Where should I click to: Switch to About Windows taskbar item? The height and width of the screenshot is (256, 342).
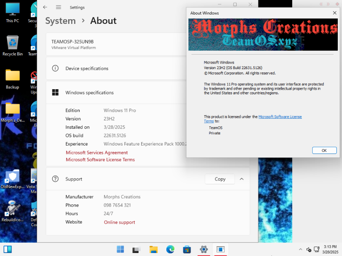(220, 249)
